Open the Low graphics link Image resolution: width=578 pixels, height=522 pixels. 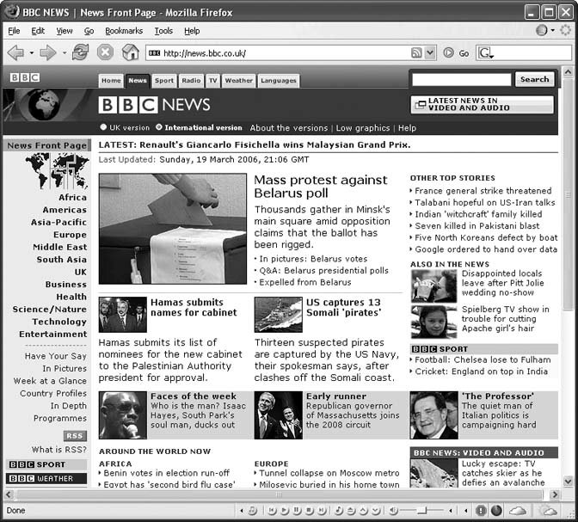(x=363, y=128)
